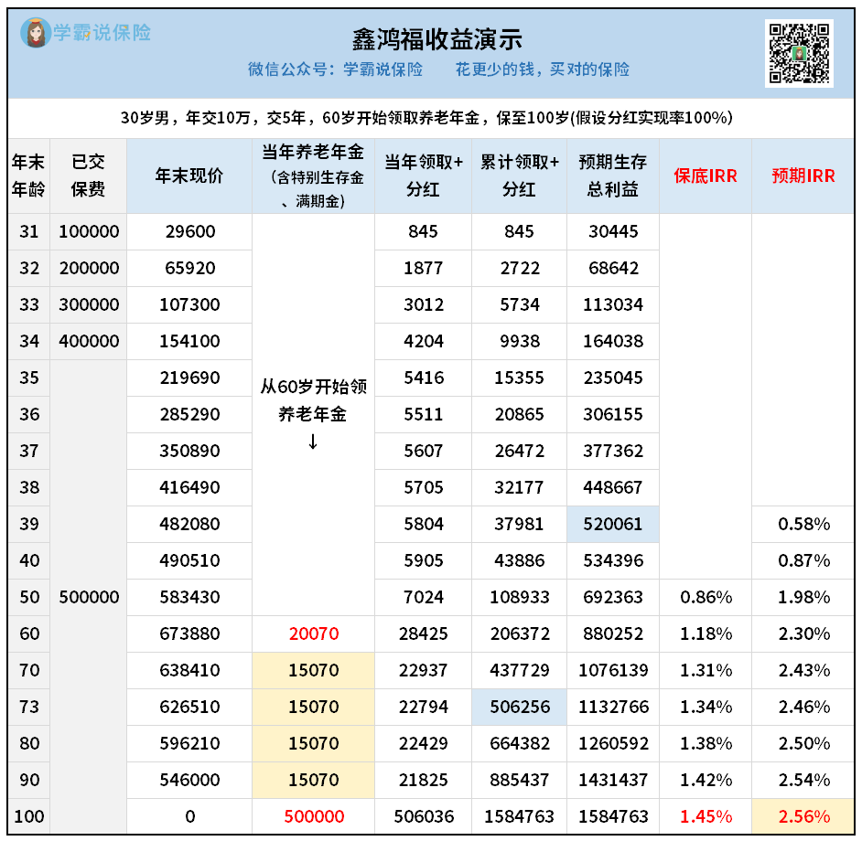Click the blue highlighted 520061 cell
This screenshot has height=841, width=862.
pos(612,524)
